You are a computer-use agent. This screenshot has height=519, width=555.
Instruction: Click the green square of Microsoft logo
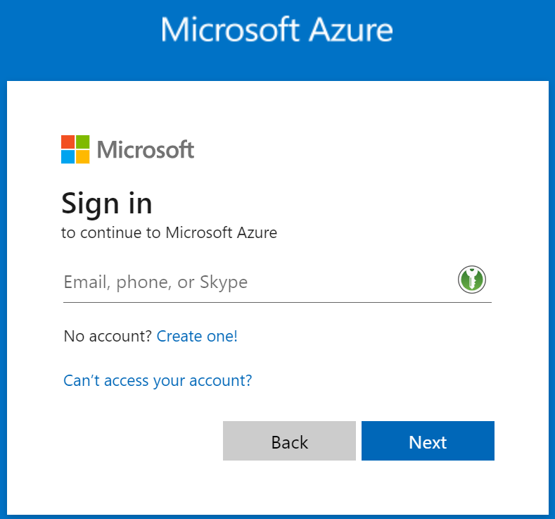click(83, 142)
